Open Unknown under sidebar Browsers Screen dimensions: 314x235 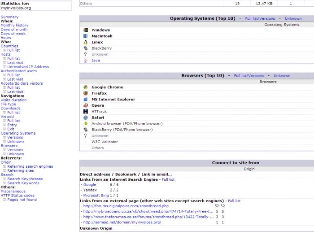(x=16, y=154)
